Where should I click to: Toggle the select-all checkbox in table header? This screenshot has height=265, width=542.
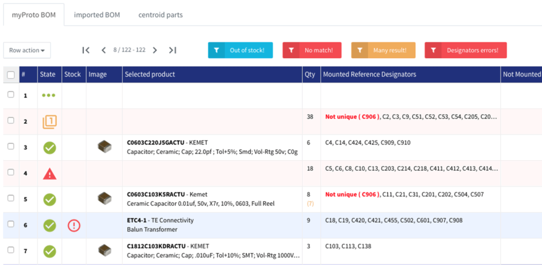tap(11, 75)
